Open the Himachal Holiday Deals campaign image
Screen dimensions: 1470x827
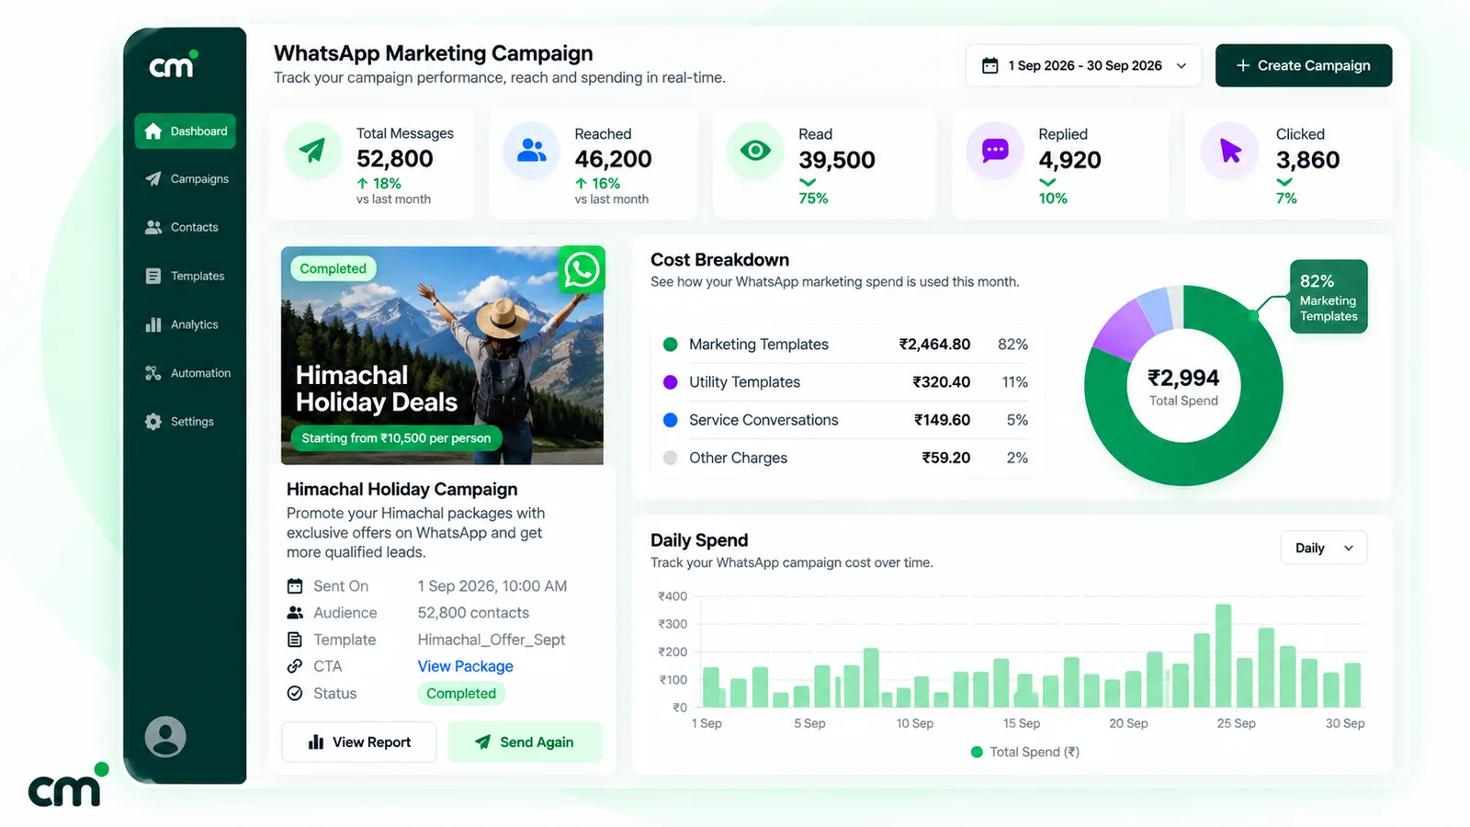tap(442, 356)
